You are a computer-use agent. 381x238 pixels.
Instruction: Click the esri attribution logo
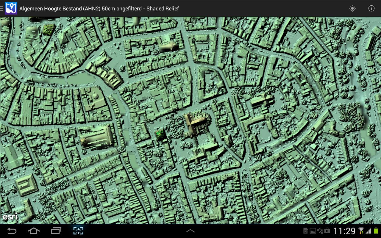tap(10, 217)
